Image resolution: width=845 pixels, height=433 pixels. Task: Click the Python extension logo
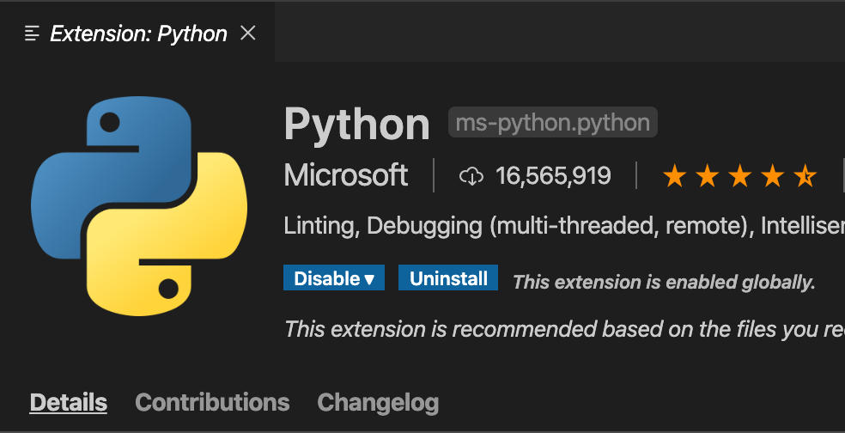139,206
